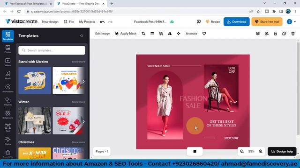Open the Brand Kits sidebar panel
The width and height of the screenshot is (300, 168).
(8, 154)
